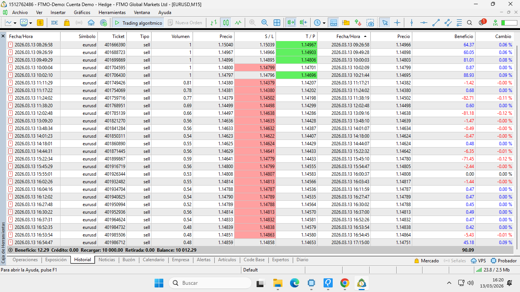Open the Market shopping bag icon
This screenshot has width=520, height=292.
67,23
